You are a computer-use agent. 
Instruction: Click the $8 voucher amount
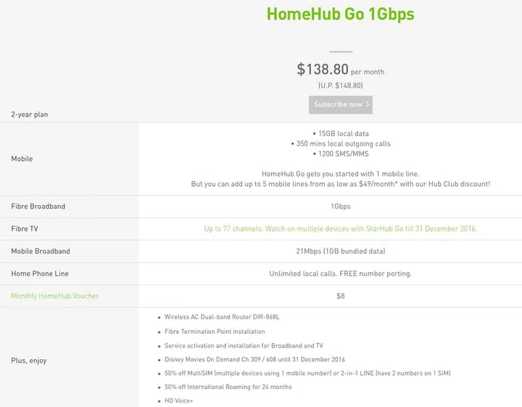(340, 296)
